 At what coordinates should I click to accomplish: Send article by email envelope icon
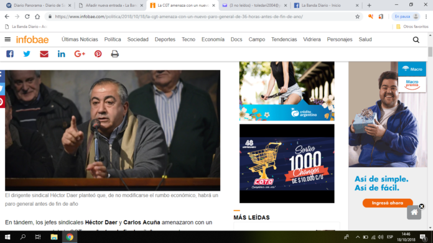pos(44,54)
